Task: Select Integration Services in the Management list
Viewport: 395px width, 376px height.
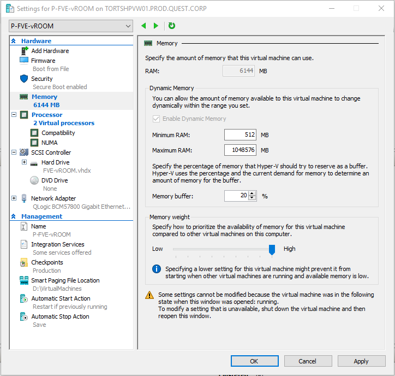Action: pos(57,244)
